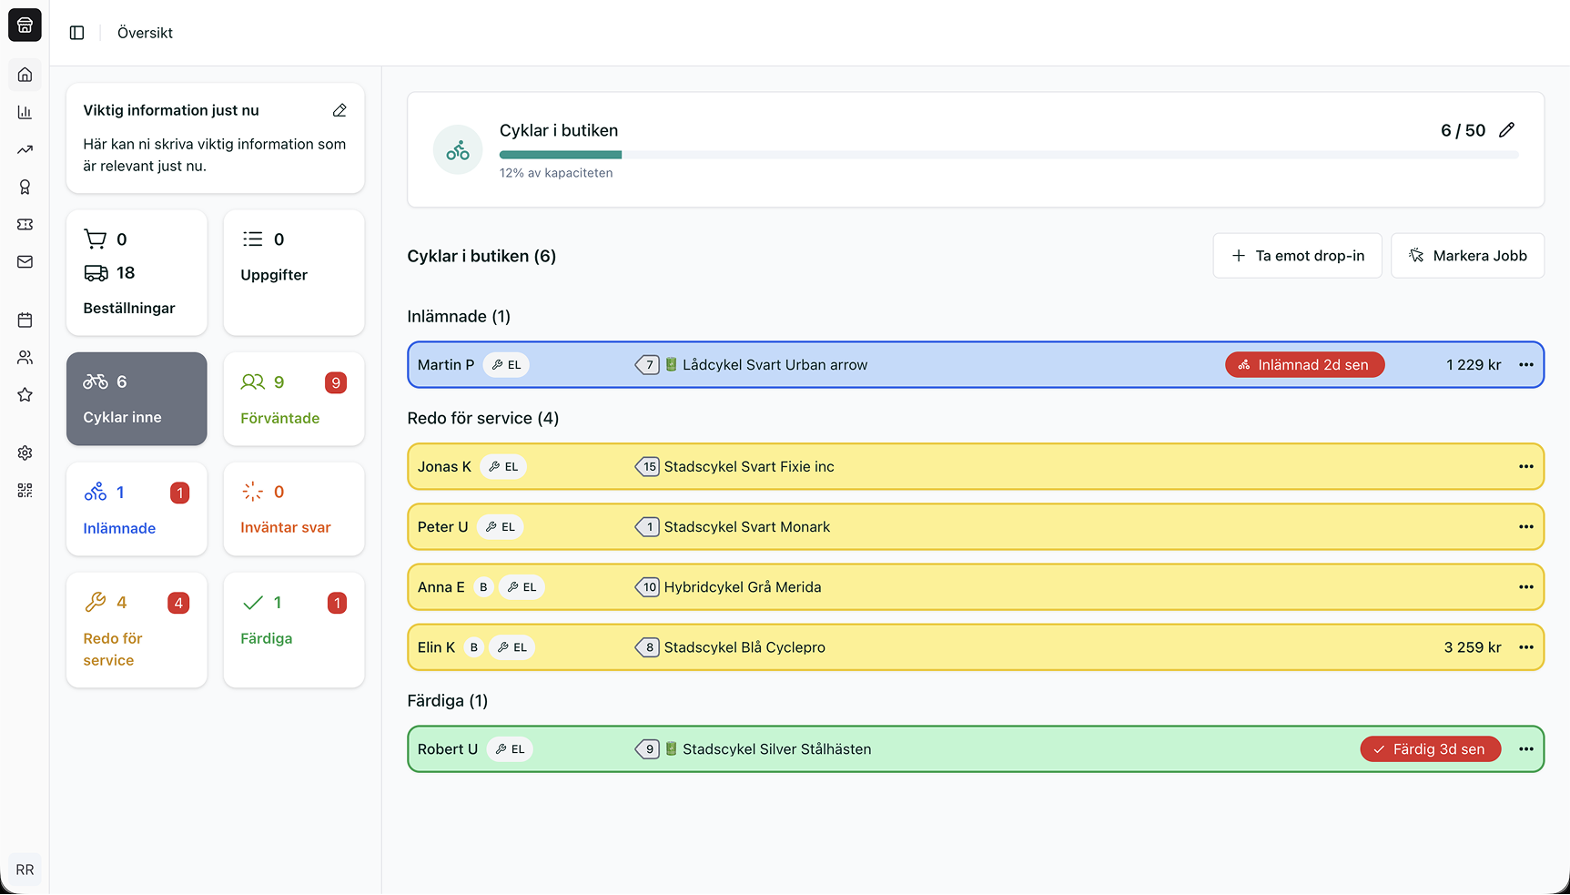Open the calendar sidebar icon
Screen dimensions: 1570x895
tap(25, 320)
